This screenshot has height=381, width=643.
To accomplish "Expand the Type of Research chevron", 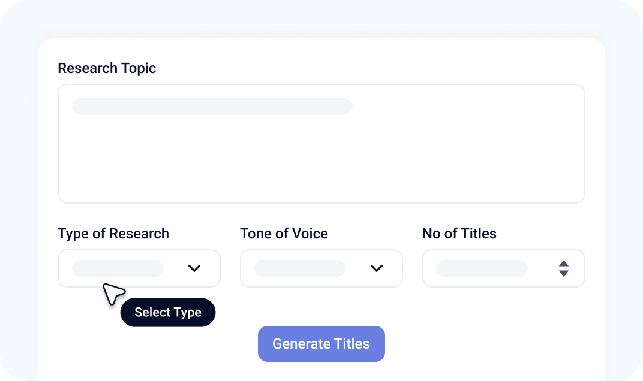I will (x=194, y=268).
